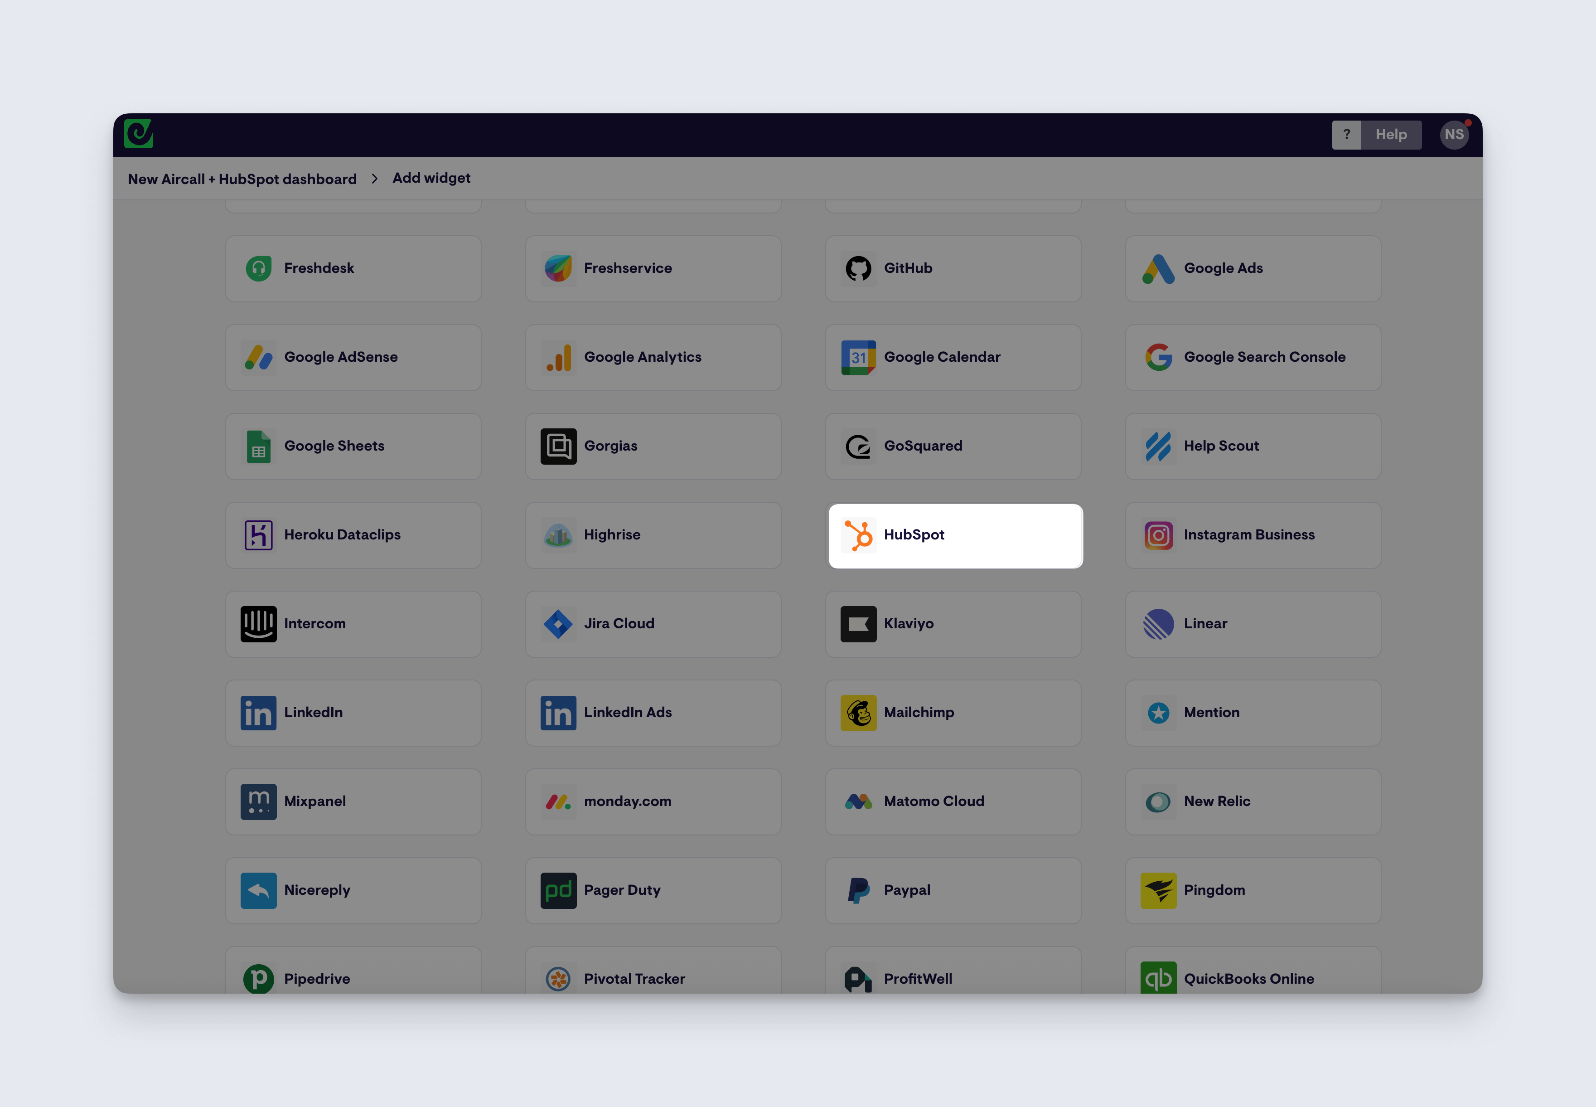
Task: Select the Google Analytics icon
Action: tap(558, 357)
